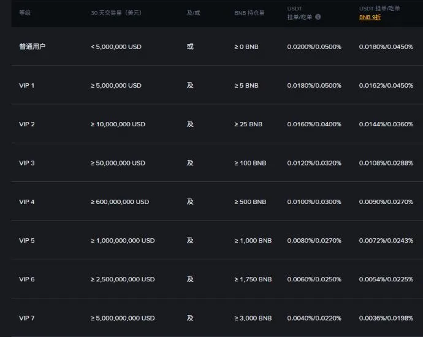Click the 0.0144%/0.0360% discounted fee cell
This screenshot has height=337, width=423.
[x=386, y=124]
